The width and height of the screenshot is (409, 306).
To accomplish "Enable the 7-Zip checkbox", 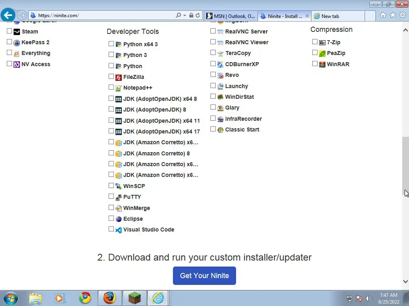I will (315, 41).
